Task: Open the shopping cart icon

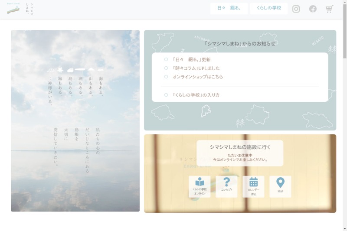Action: pos(330,9)
